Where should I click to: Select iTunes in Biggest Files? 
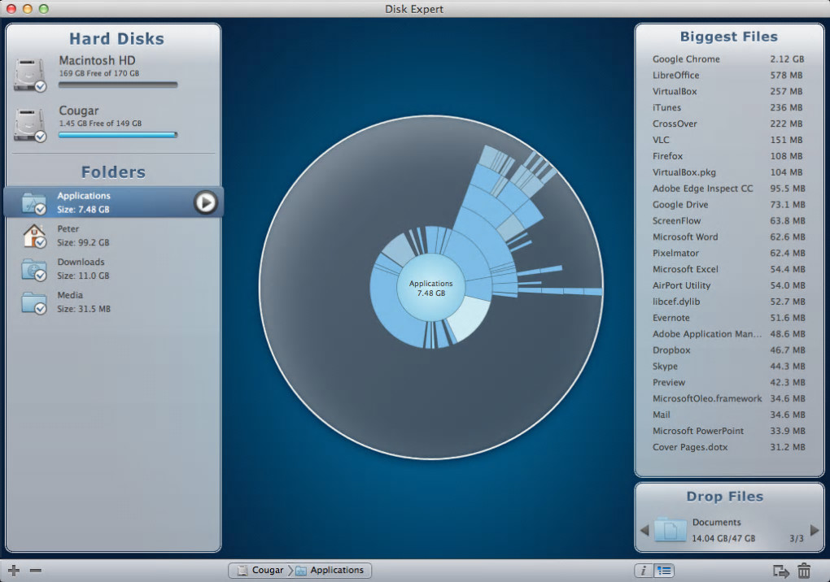click(728, 107)
